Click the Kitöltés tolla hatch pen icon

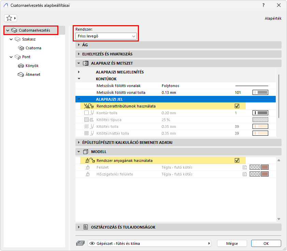pyautogui.click(x=89, y=127)
